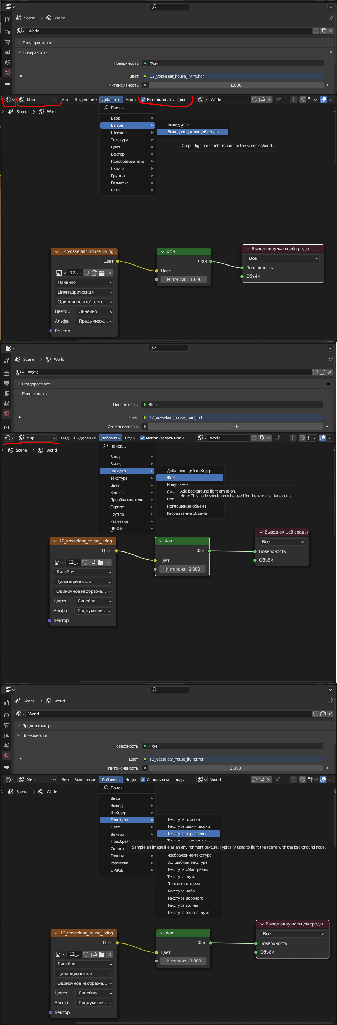This screenshot has width=337, height=1025.
Task: Uncheck the red-circled 'Использовать ноды' checkbox
Action: [x=144, y=100]
